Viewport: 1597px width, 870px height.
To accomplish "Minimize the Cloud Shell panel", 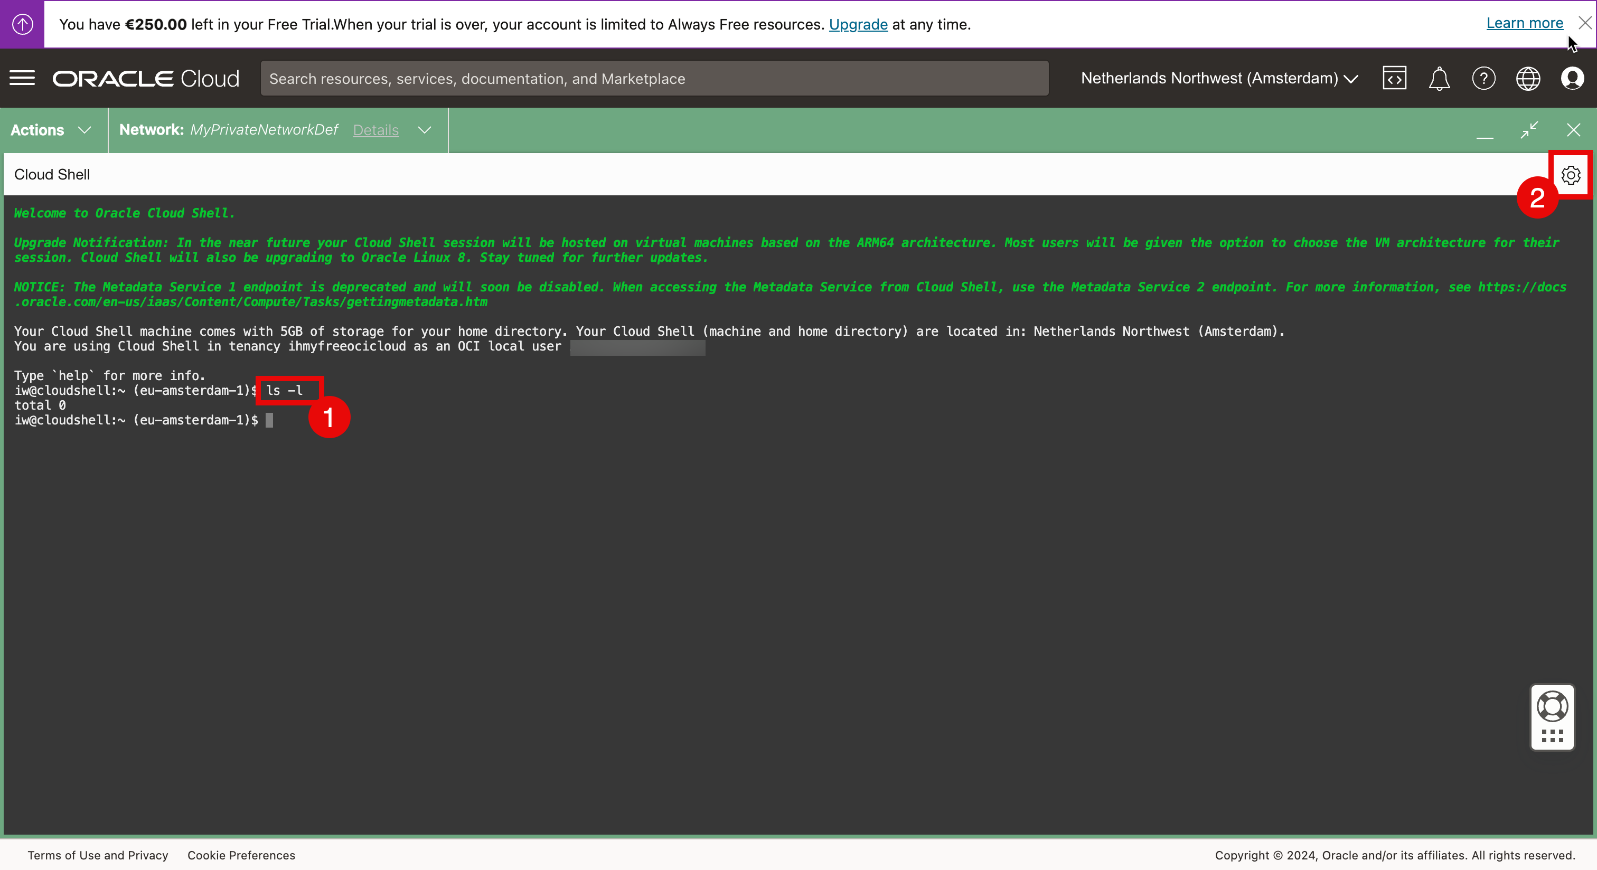I will (1485, 131).
